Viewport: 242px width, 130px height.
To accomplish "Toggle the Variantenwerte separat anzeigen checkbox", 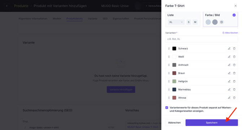I will 167,108.
